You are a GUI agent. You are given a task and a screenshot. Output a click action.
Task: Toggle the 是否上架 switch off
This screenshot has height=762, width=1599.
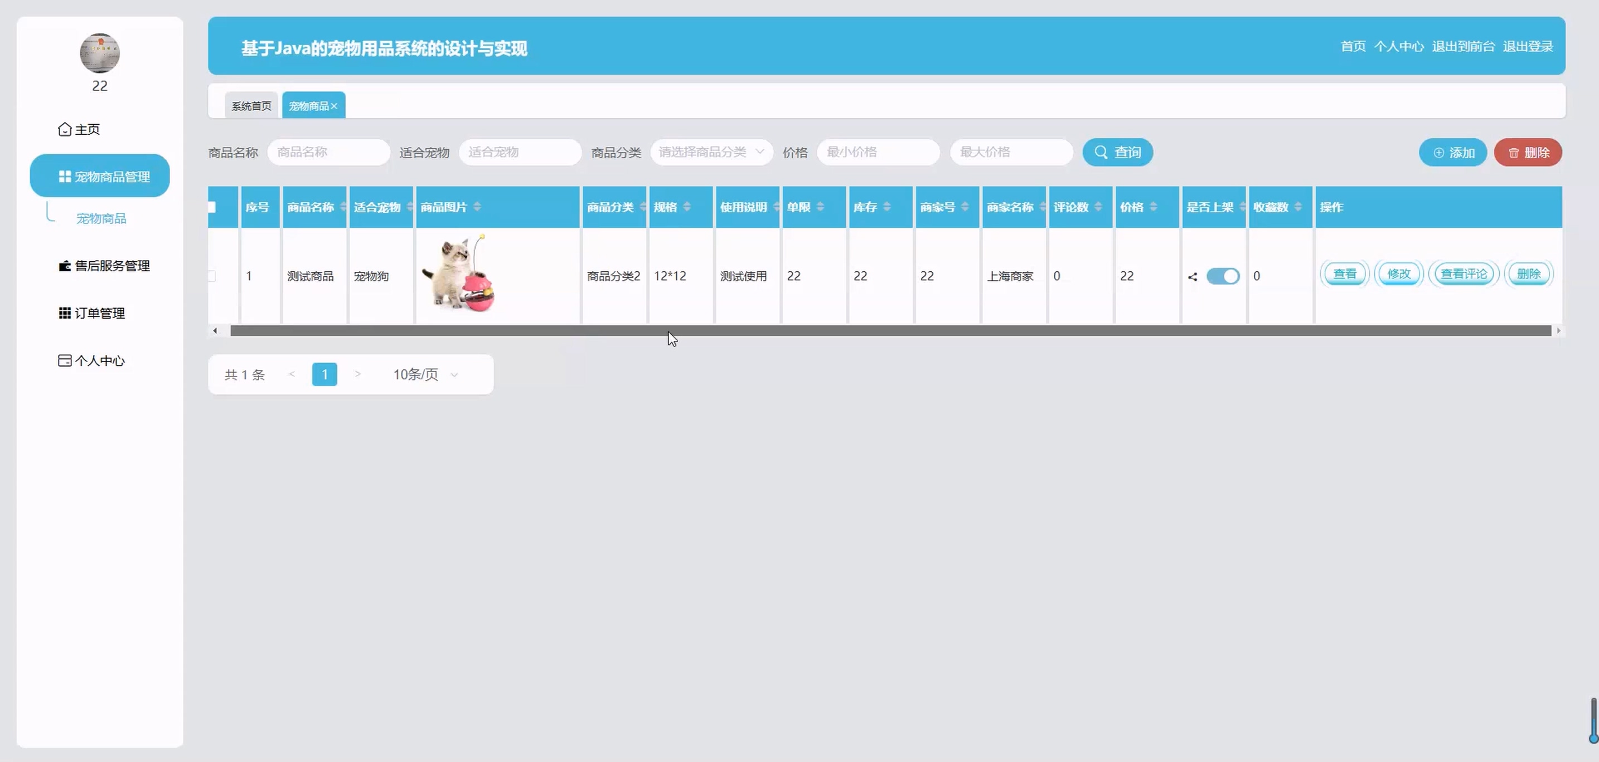point(1223,276)
